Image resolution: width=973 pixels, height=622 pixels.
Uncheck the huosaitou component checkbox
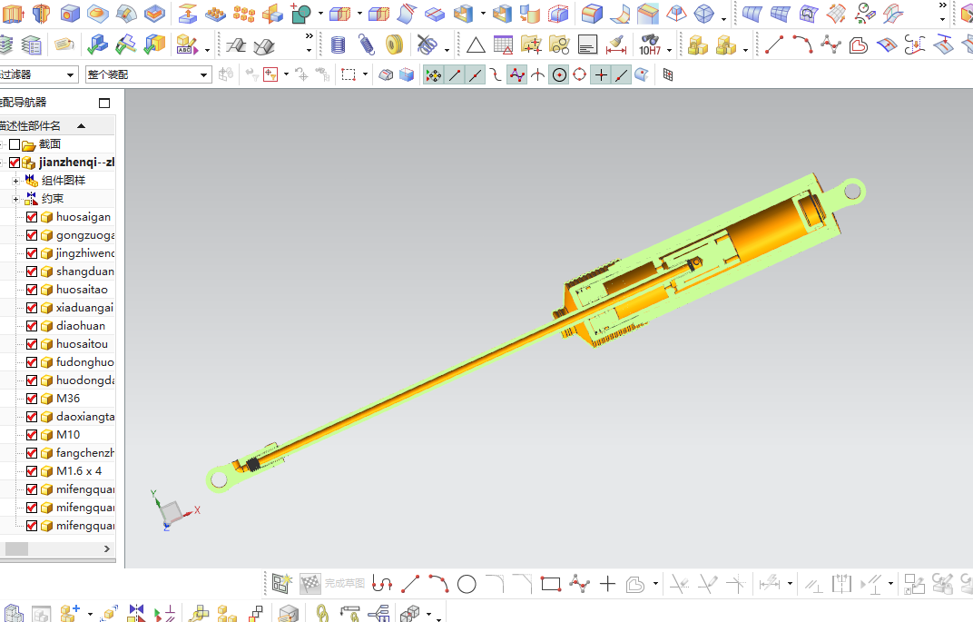32,344
